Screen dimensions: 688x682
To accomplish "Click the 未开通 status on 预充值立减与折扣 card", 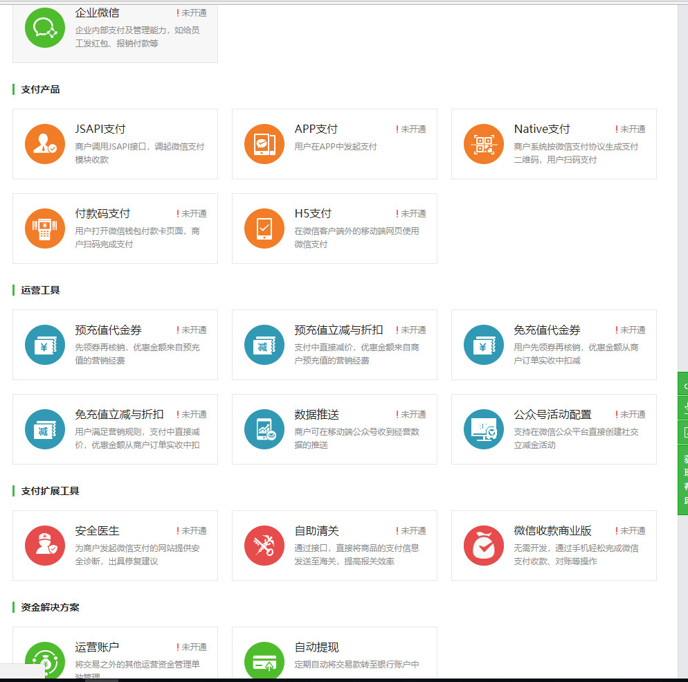I will pyautogui.click(x=411, y=330).
